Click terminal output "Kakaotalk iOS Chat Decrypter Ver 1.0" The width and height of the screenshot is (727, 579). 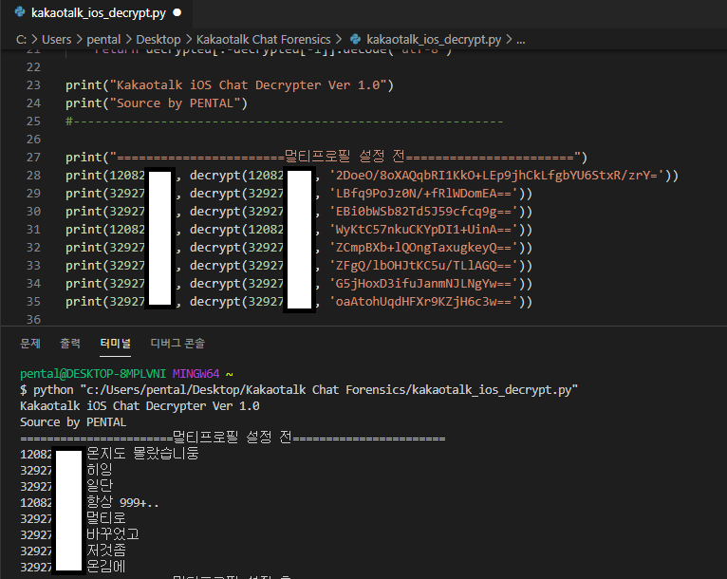[140, 406]
